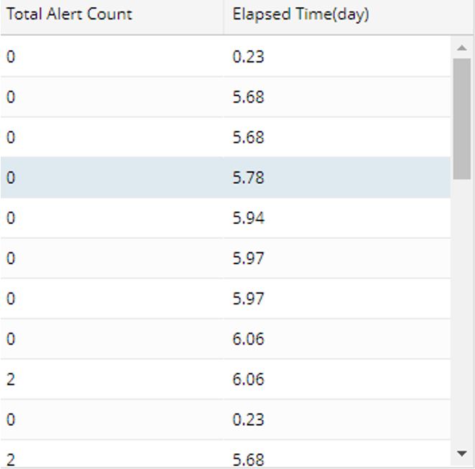Click the alert count in the 5.78 row
This screenshot has height=469, width=475.
click(11, 177)
